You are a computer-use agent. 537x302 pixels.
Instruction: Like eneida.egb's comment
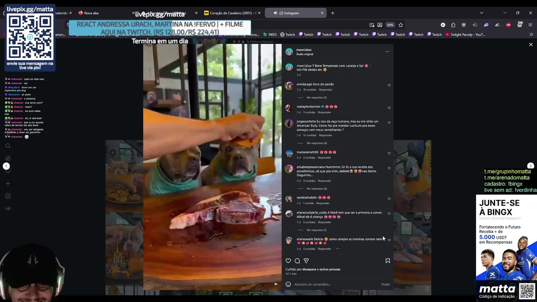click(389, 85)
